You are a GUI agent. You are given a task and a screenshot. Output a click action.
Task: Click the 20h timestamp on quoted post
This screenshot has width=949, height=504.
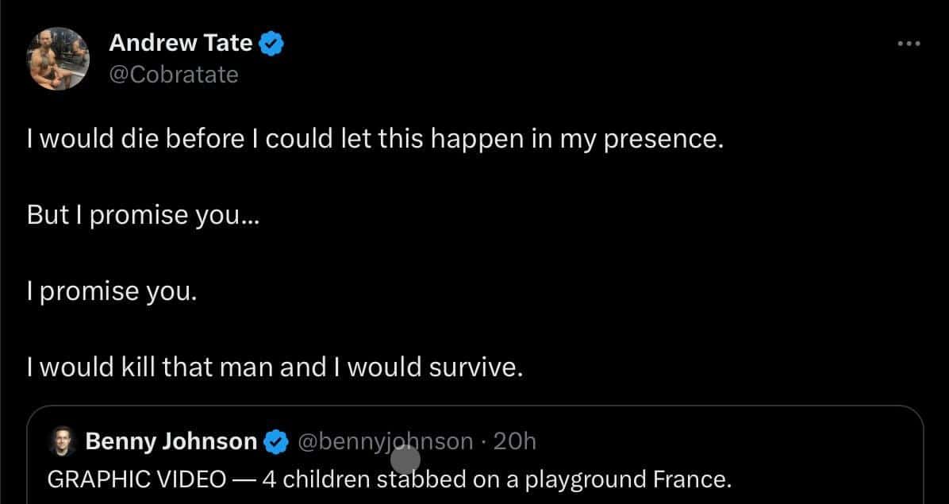coord(514,441)
